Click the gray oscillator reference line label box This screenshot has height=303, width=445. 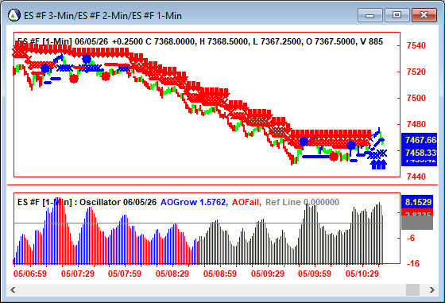417,223
